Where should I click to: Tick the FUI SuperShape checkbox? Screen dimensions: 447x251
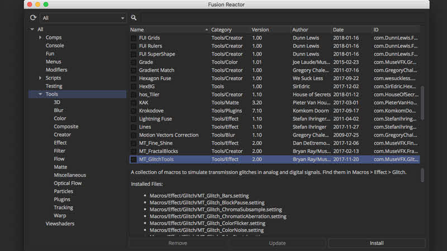coord(134,54)
